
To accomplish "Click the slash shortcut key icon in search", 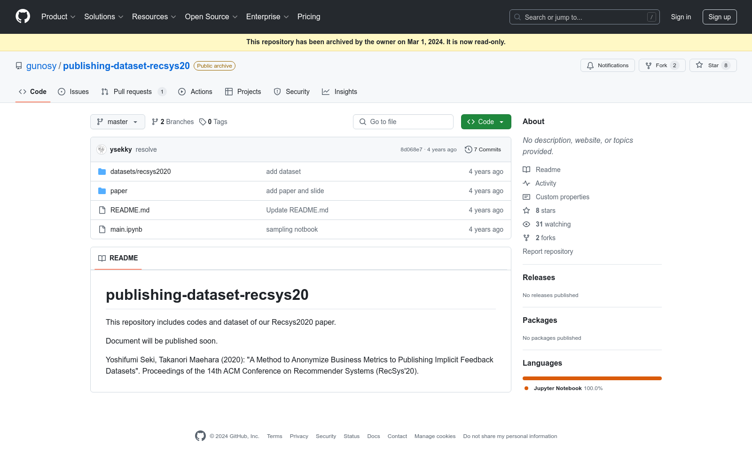I will pyautogui.click(x=651, y=17).
